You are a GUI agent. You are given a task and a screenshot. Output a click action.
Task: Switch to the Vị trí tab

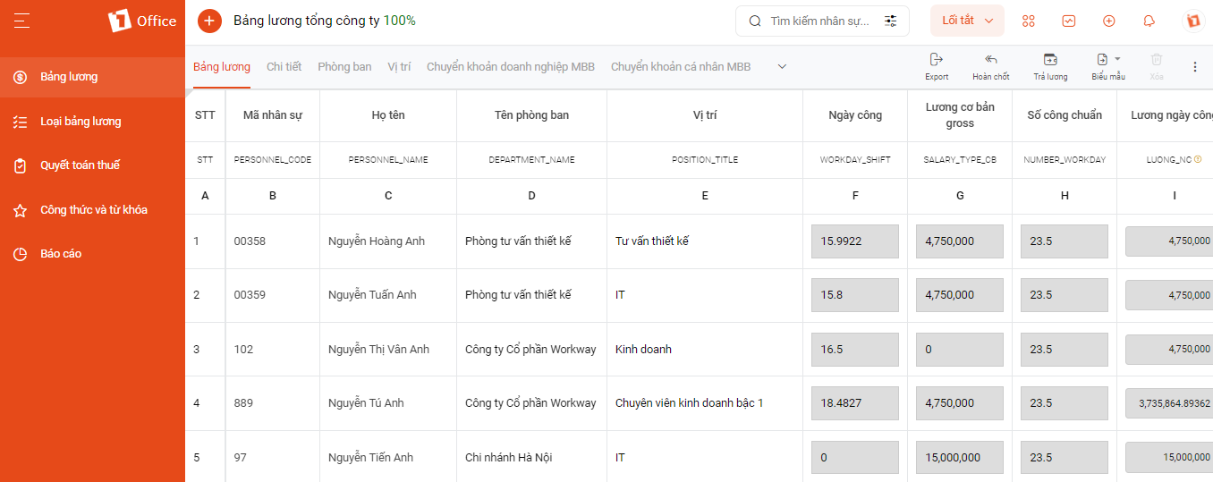tap(399, 67)
